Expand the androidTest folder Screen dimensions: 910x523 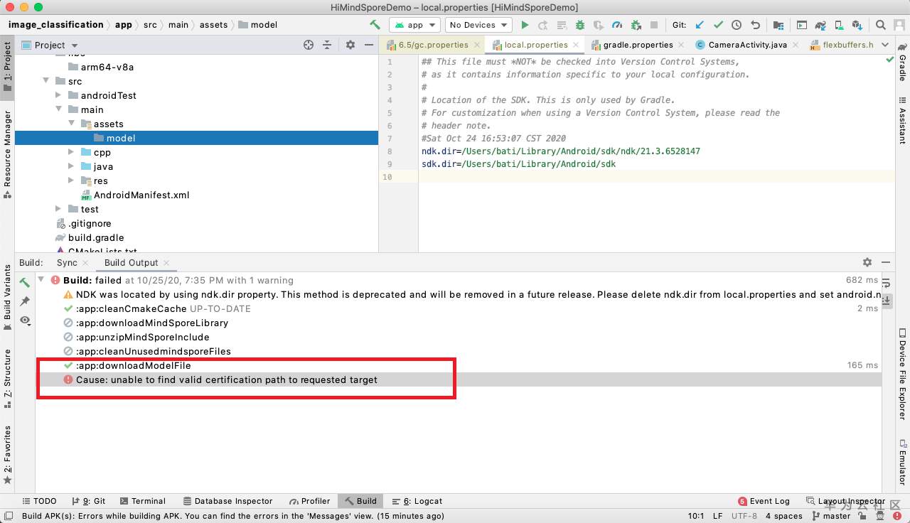60,95
